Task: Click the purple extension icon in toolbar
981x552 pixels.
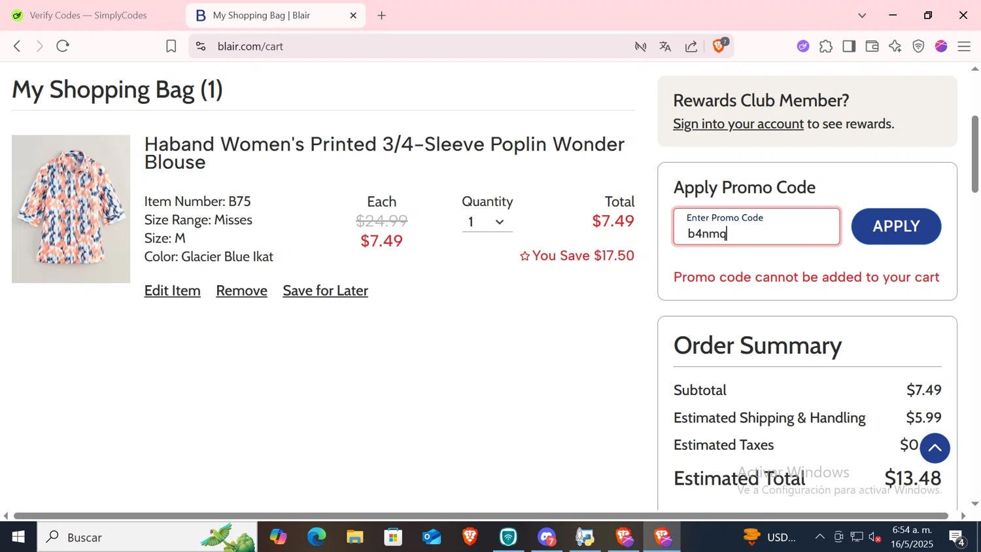Action: click(x=803, y=46)
